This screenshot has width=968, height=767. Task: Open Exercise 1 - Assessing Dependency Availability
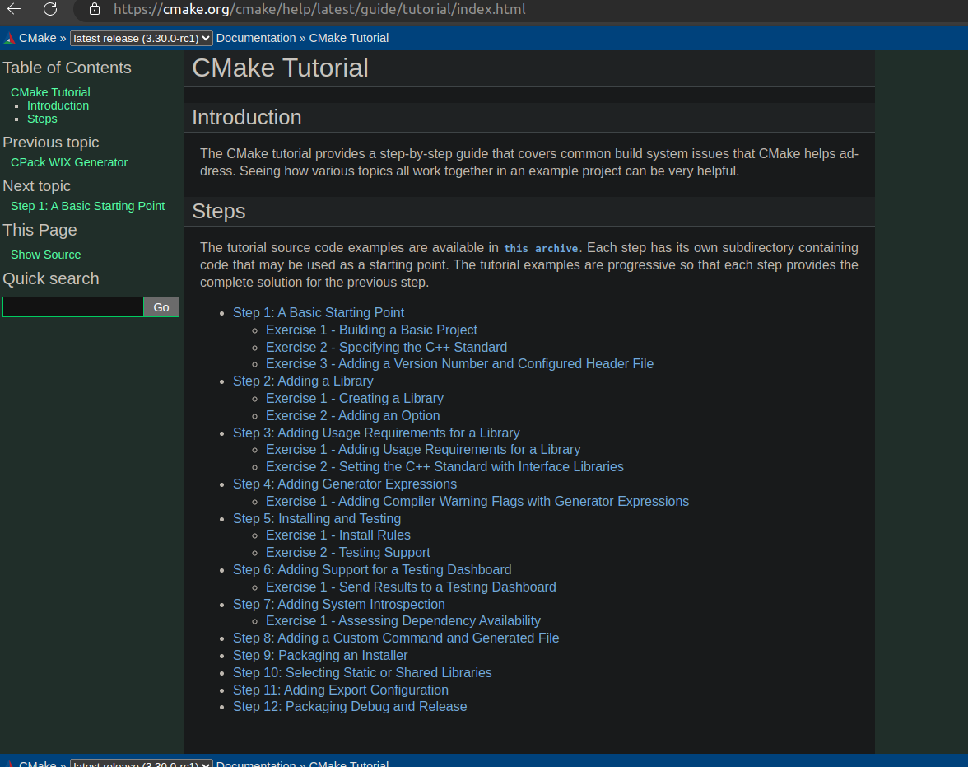click(403, 621)
